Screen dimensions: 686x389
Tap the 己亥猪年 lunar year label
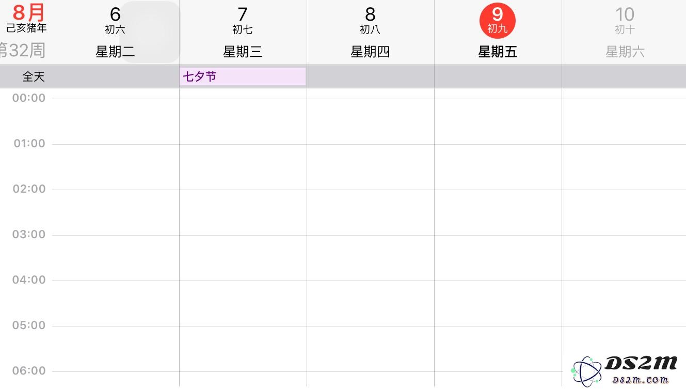26,28
